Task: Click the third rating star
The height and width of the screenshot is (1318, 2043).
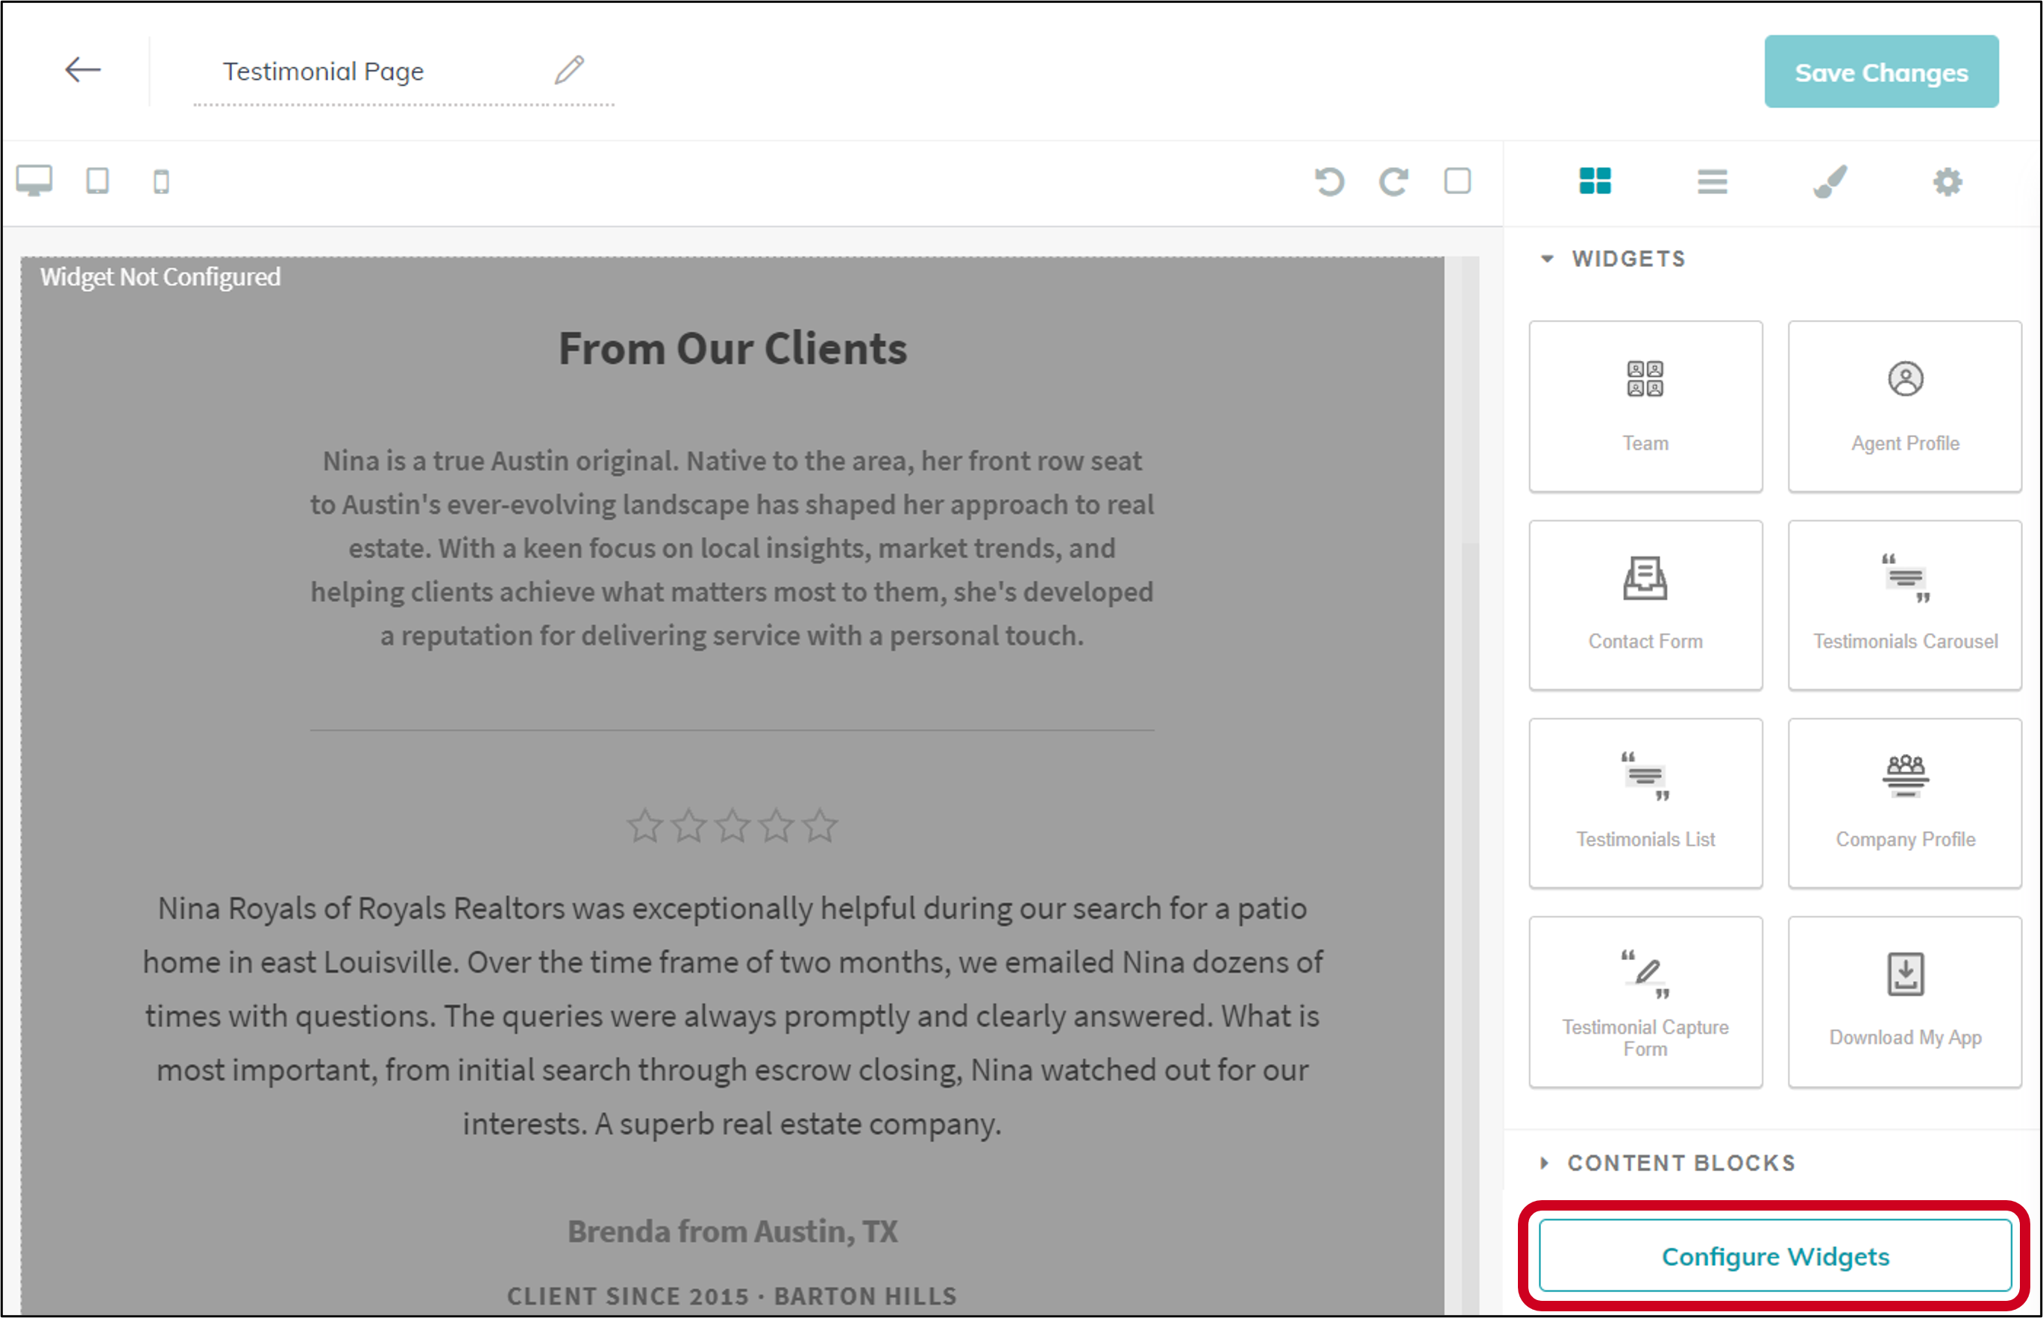Action: [732, 825]
